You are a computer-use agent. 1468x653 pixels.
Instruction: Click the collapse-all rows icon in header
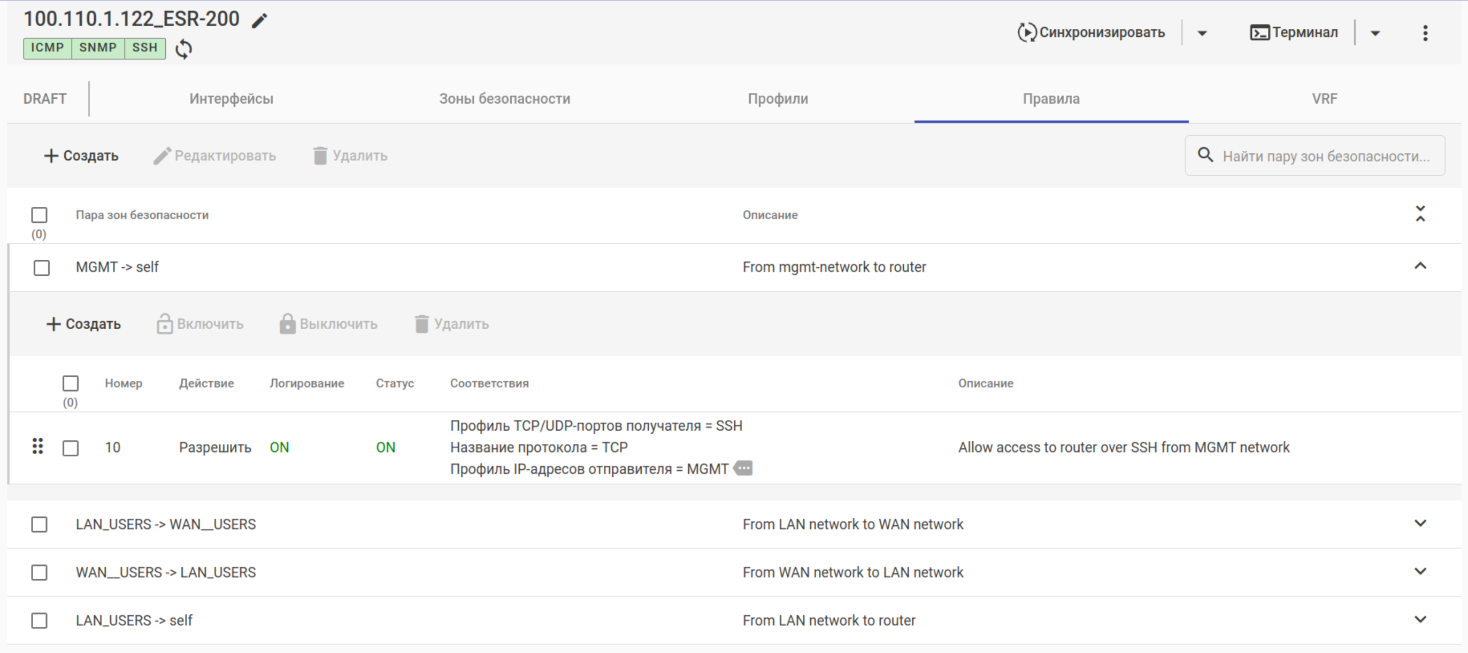point(1420,214)
